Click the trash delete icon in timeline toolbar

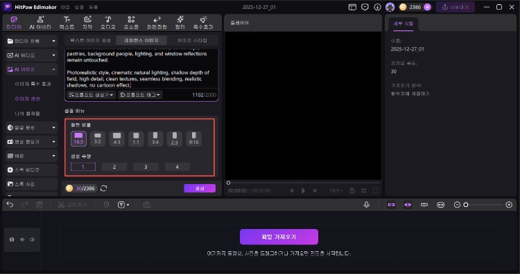pos(40,205)
